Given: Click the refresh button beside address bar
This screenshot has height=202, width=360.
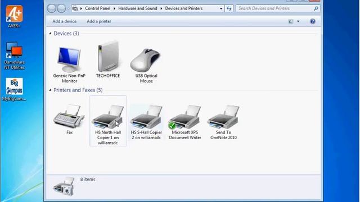Looking at the screenshot, I should (229, 8).
